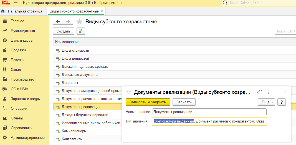296x145 pixels.
Task: Select the Документы реализации row
Action: coord(88,107)
